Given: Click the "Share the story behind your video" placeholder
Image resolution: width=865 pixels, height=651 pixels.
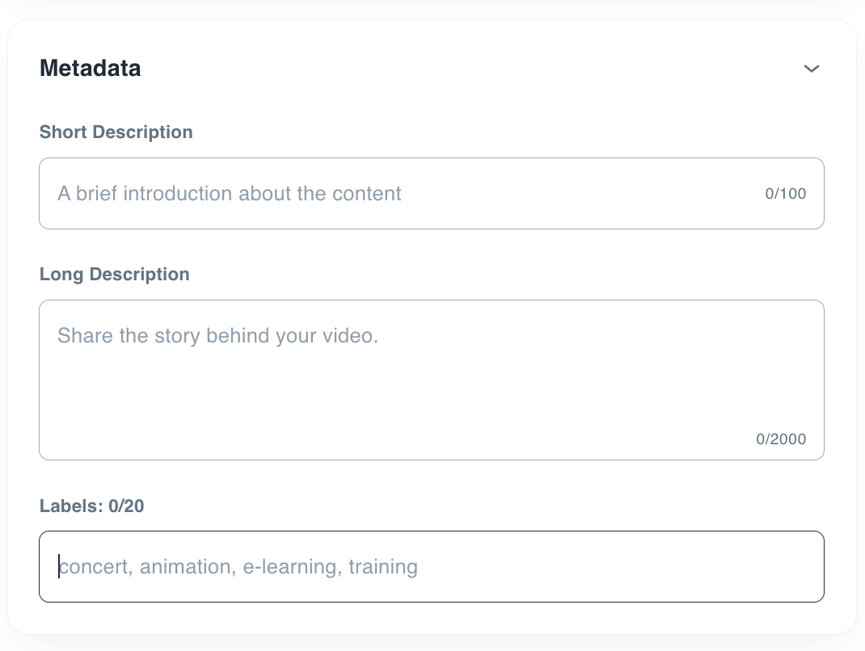Looking at the screenshot, I should (217, 336).
